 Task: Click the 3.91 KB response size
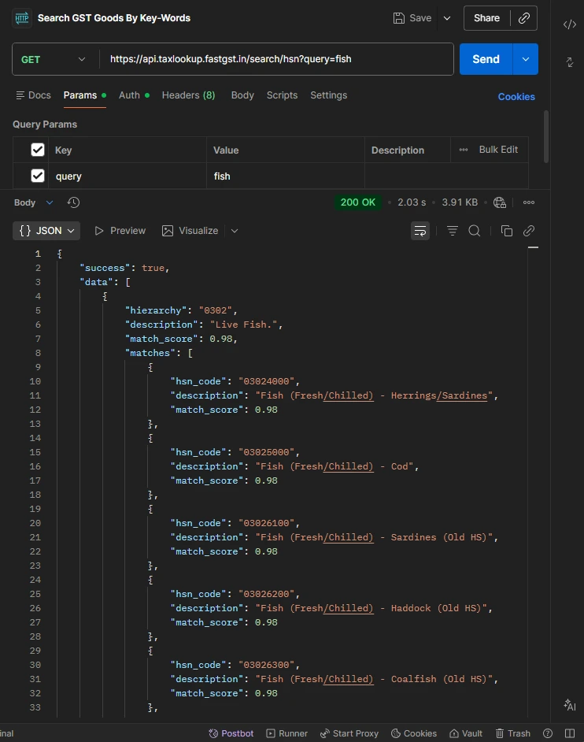[460, 202]
